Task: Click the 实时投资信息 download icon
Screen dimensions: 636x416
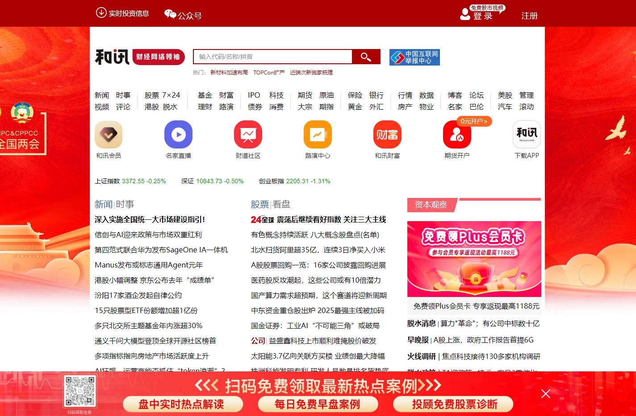Action: point(101,12)
